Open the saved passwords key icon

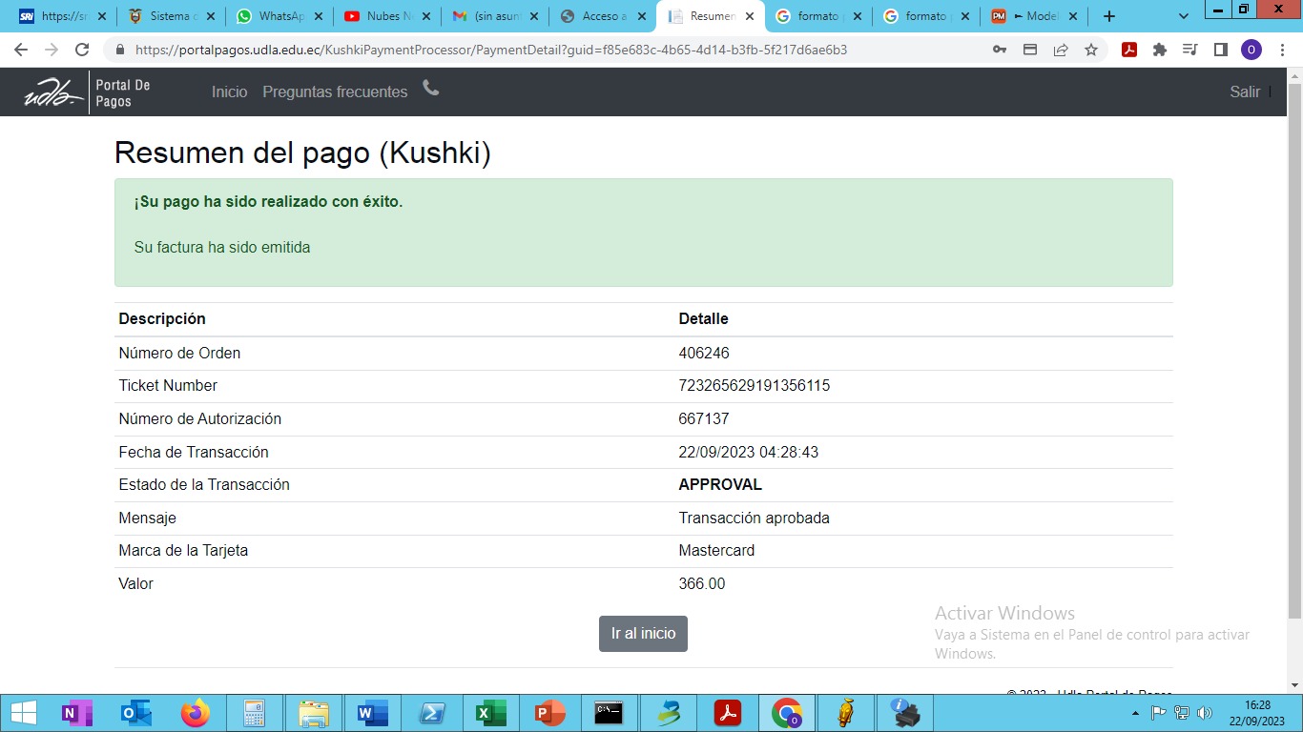[x=1000, y=50]
